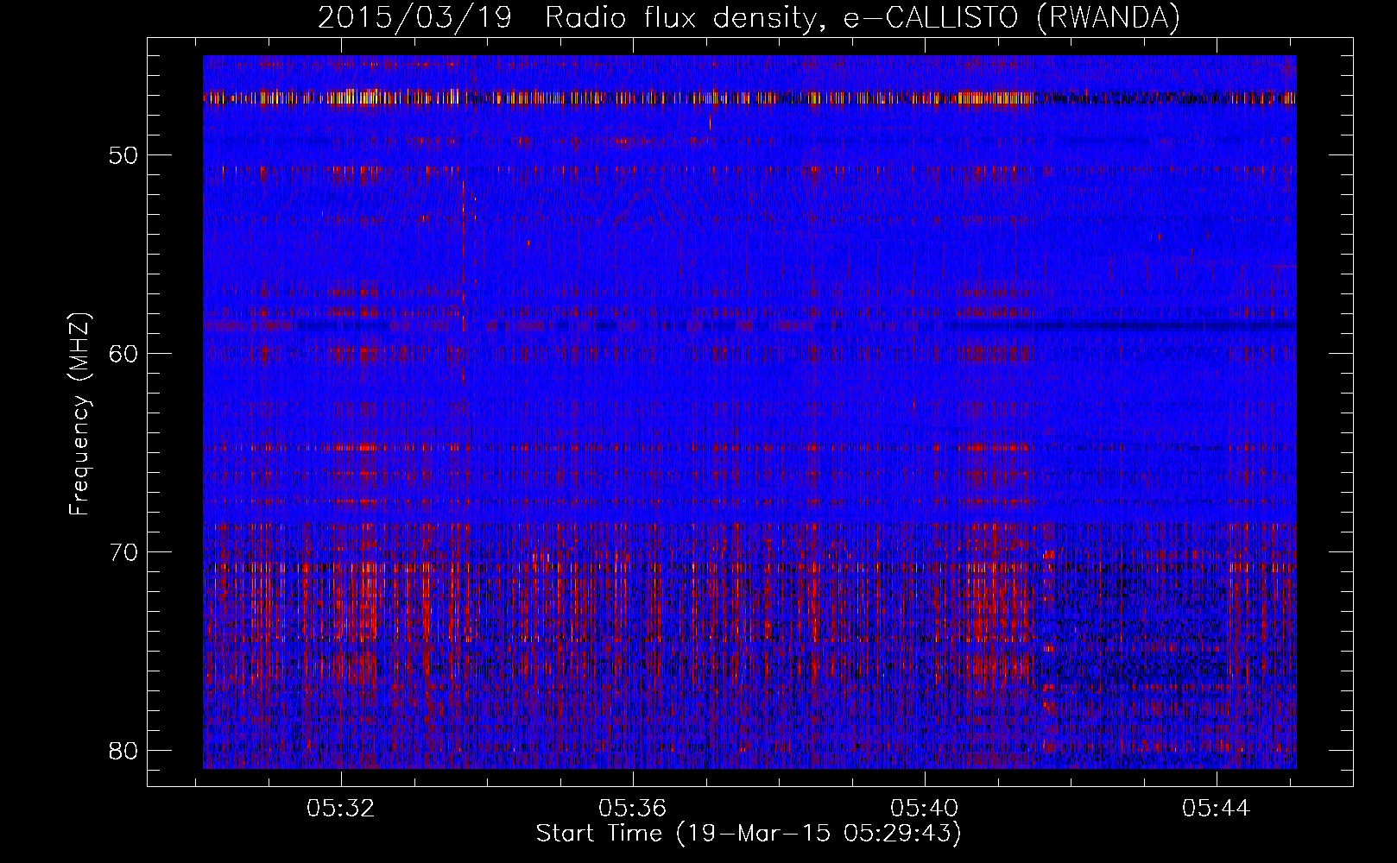Viewport: 1397px width, 863px height.
Task: Click the Start Time axis caption
Action: (749, 834)
